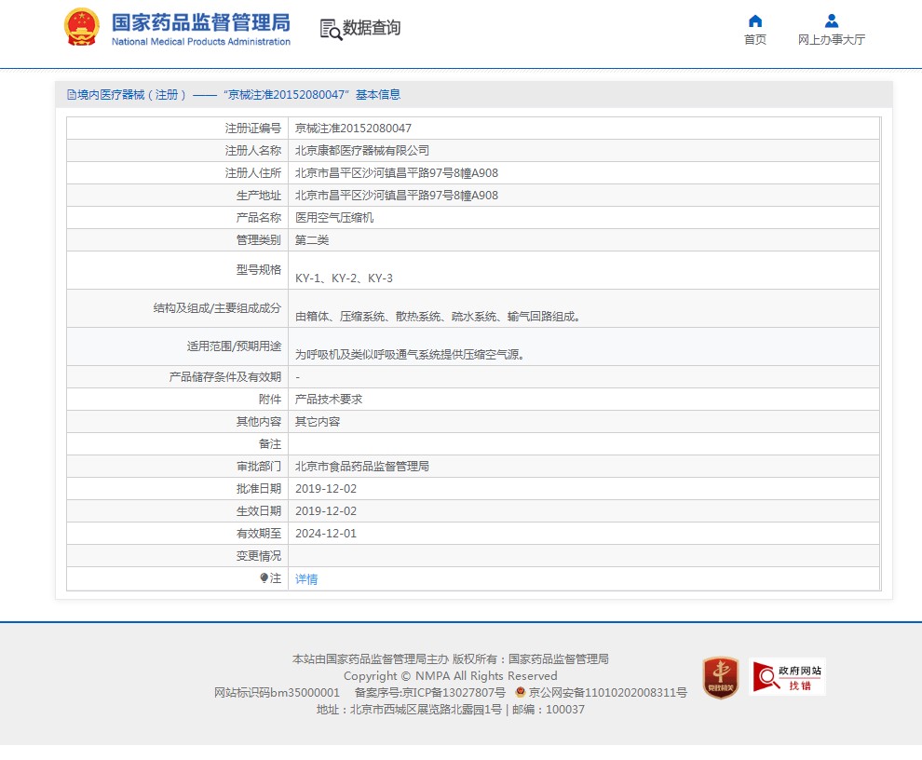Image resolution: width=922 pixels, height=760 pixels.
Task: Click 产品技术要求 attachment value
Action: (329, 400)
